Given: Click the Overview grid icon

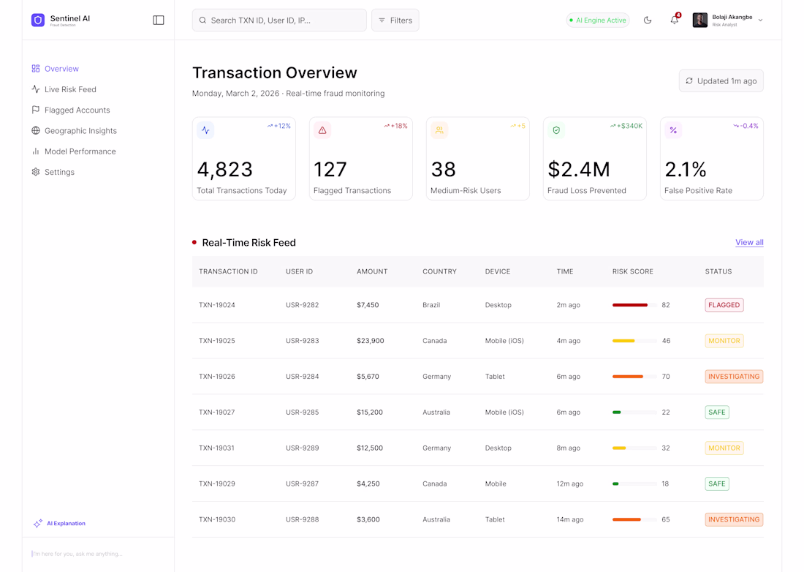Looking at the screenshot, I should (35, 69).
